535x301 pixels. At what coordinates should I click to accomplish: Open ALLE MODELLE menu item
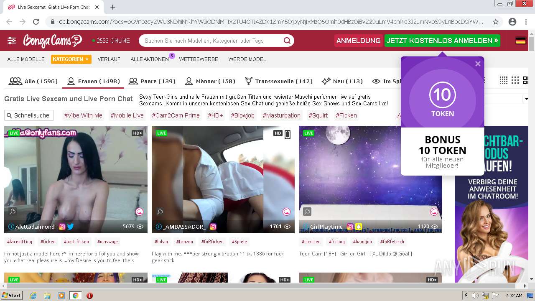click(x=26, y=59)
